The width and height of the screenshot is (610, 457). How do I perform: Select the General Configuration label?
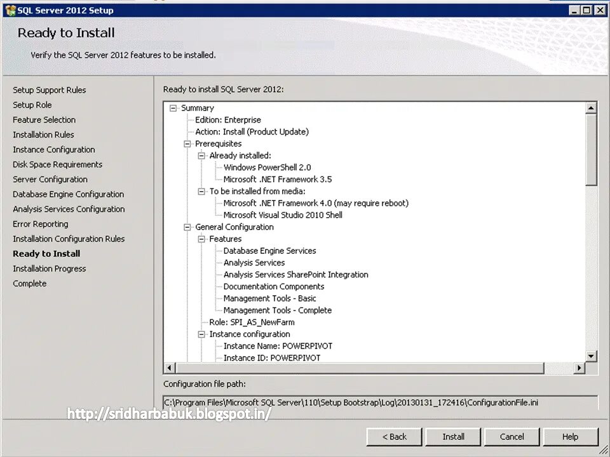pyautogui.click(x=234, y=227)
